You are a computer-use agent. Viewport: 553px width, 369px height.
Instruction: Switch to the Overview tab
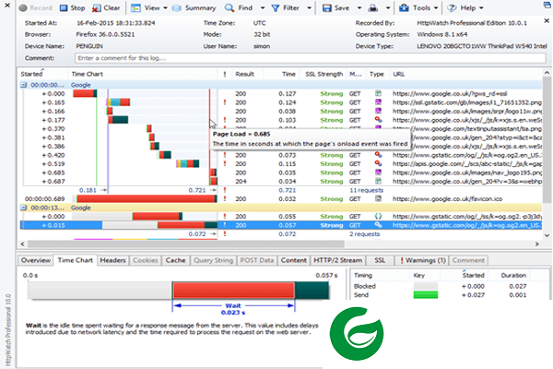tap(35, 260)
